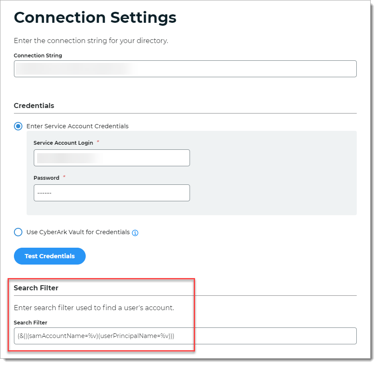
Task: Choose the Use CyberArk Vault radio button
Action: coord(18,232)
